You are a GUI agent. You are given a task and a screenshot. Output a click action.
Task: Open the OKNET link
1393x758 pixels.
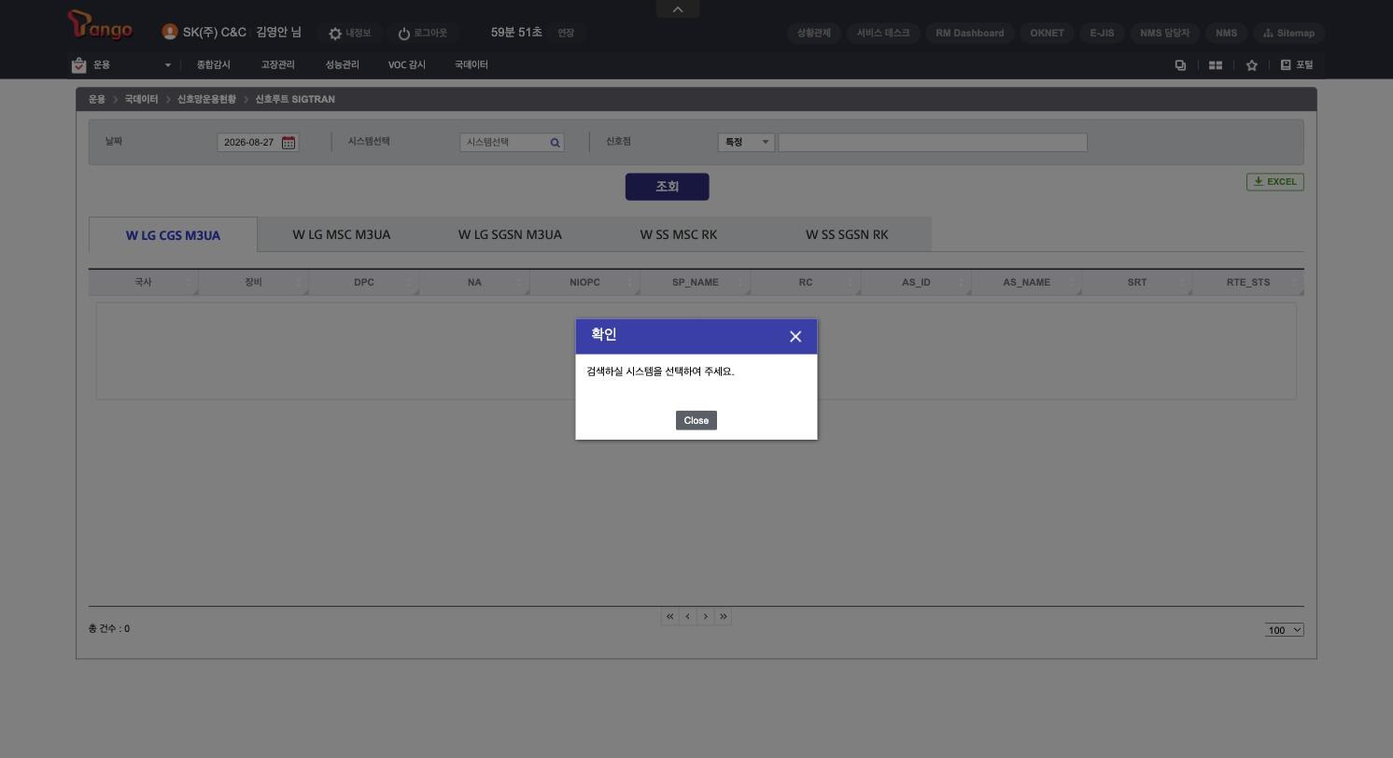(1047, 33)
